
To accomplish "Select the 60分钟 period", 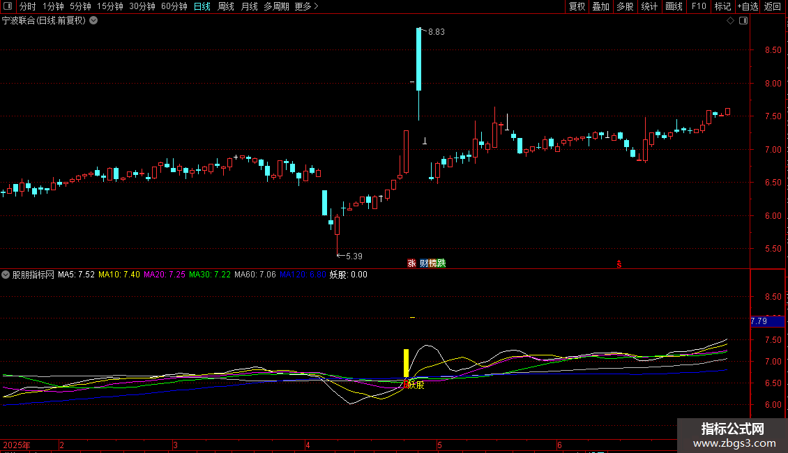I will tap(174, 6).
